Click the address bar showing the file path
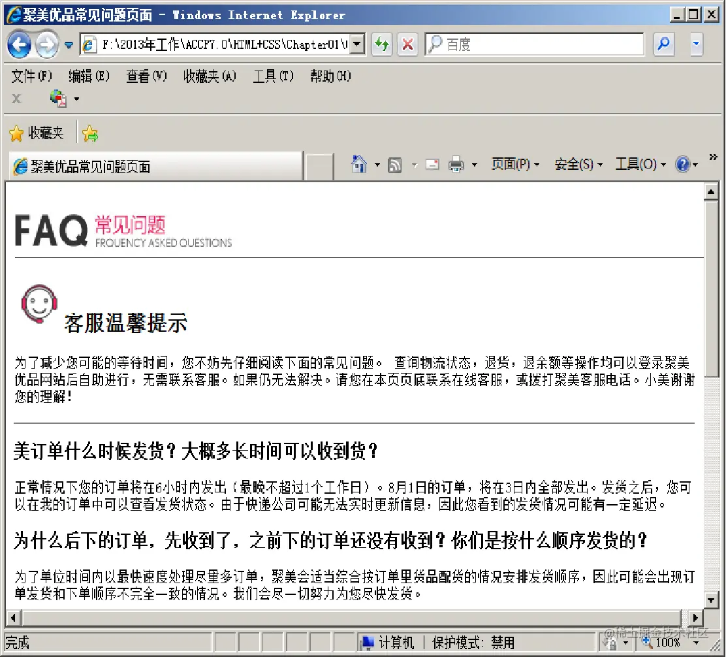 point(215,44)
